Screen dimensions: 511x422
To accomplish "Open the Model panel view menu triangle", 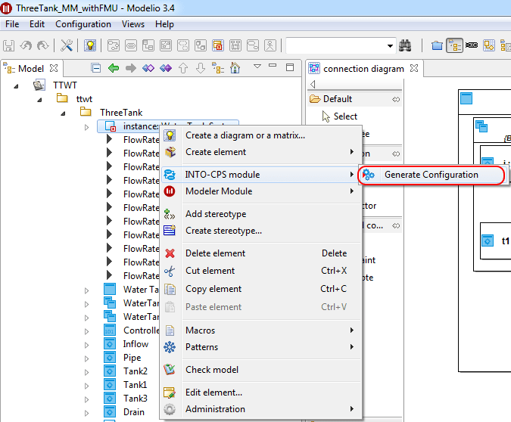I will coord(257,66).
